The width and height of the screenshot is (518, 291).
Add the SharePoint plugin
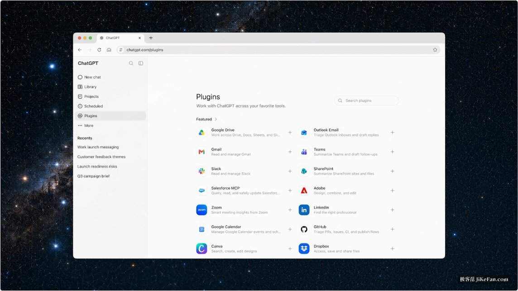pyautogui.click(x=392, y=171)
